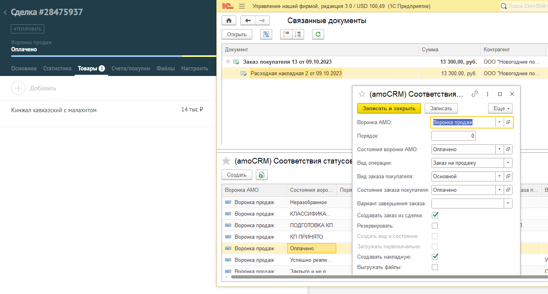
Task: Click the document structure icon next to Открыть
Action: (266, 34)
